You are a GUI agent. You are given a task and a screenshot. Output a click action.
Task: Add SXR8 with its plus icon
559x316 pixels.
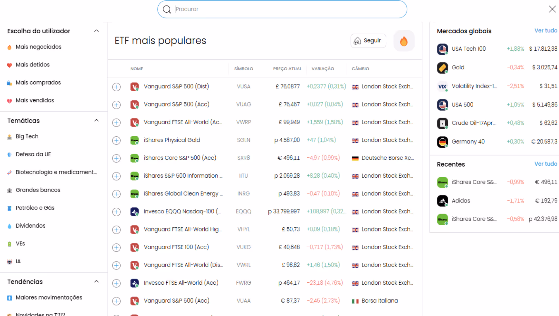pos(116,158)
